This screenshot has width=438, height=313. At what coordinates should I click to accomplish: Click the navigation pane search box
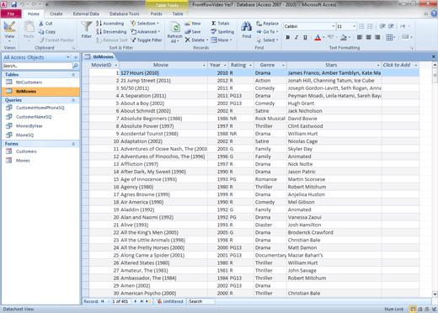coord(37,66)
